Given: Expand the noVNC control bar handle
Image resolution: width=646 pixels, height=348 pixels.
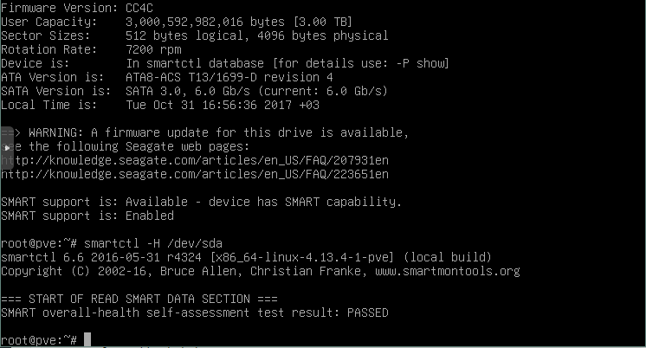Looking at the screenshot, I should click(x=6, y=147).
